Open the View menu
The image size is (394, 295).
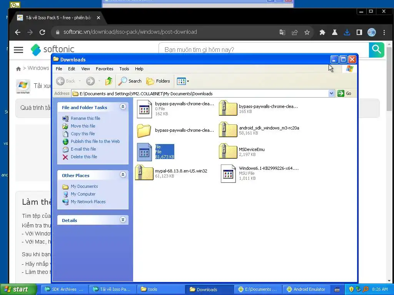point(85,69)
